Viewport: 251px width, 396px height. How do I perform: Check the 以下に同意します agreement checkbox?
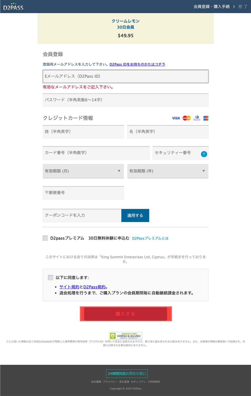[51, 278]
